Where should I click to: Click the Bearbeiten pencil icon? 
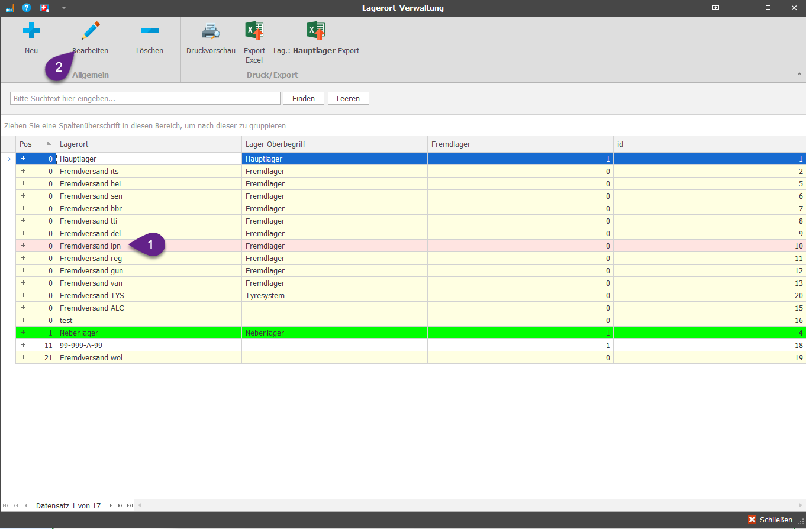coord(91,30)
